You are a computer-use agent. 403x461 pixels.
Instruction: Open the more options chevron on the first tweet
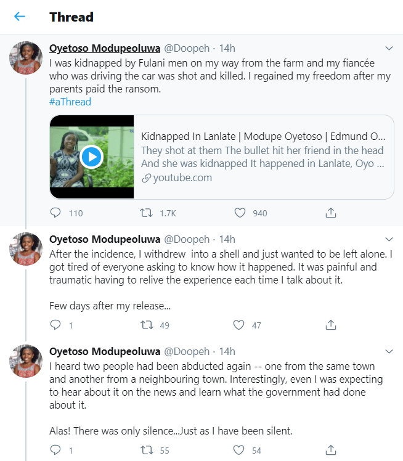tap(389, 48)
